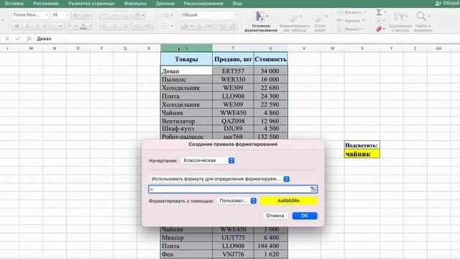Click decrease decimal places icon
This screenshot has height=259, width=460.
tap(233, 26)
